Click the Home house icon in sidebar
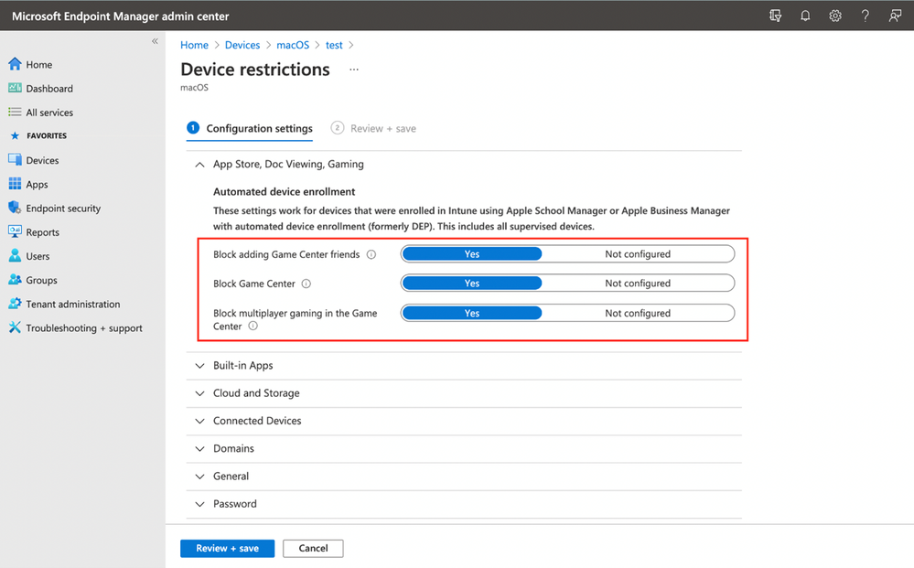The width and height of the screenshot is (914, 568). click(x=15, y=64)
